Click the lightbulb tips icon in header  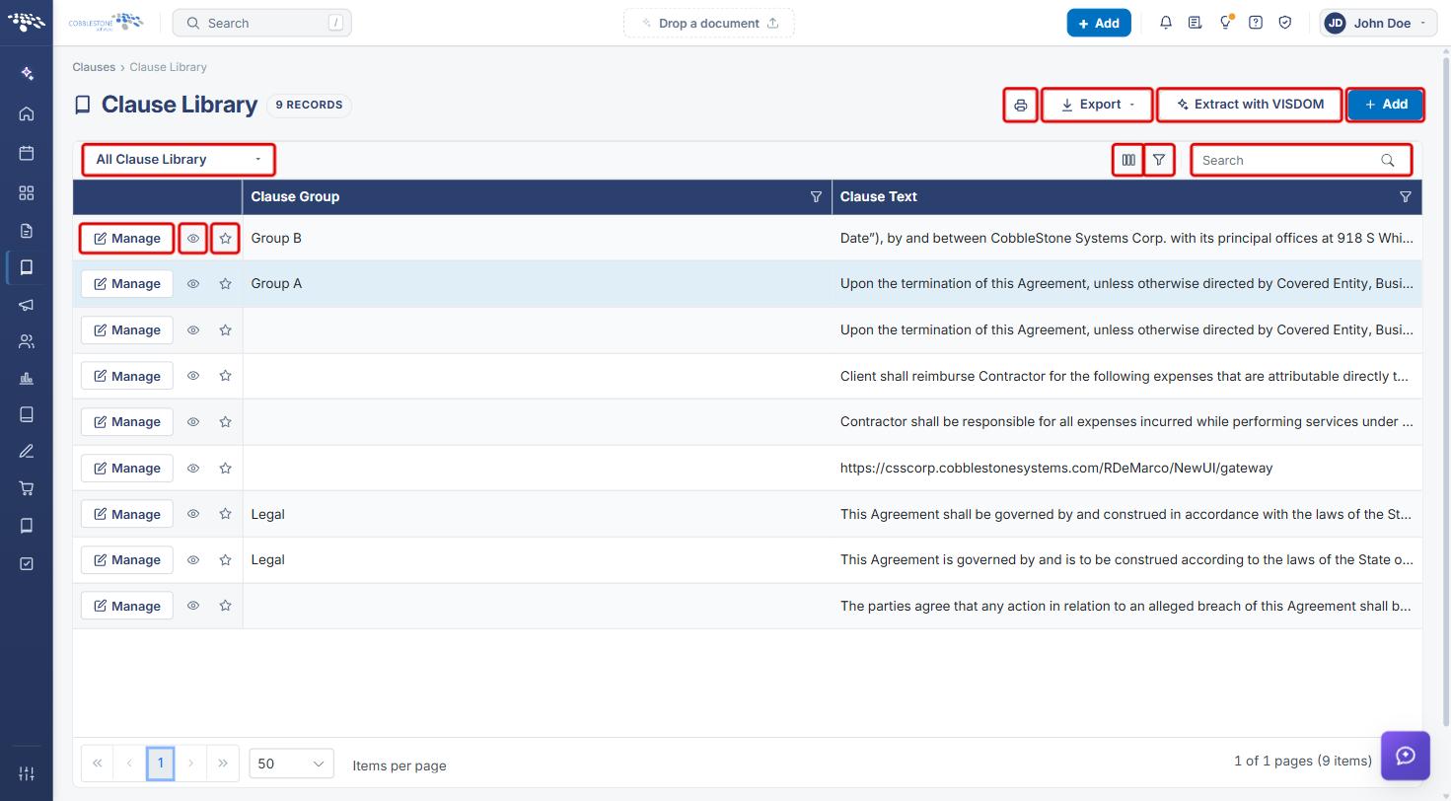point(1225,23)
